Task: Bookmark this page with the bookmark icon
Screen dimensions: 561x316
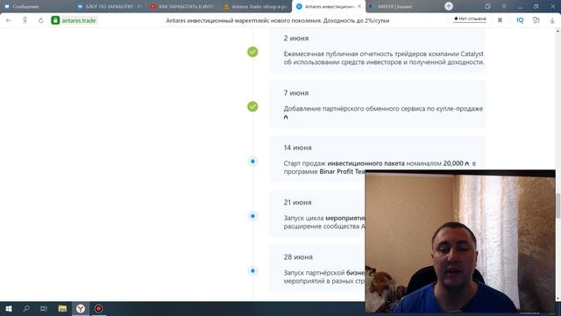Action: click(500, 20)
